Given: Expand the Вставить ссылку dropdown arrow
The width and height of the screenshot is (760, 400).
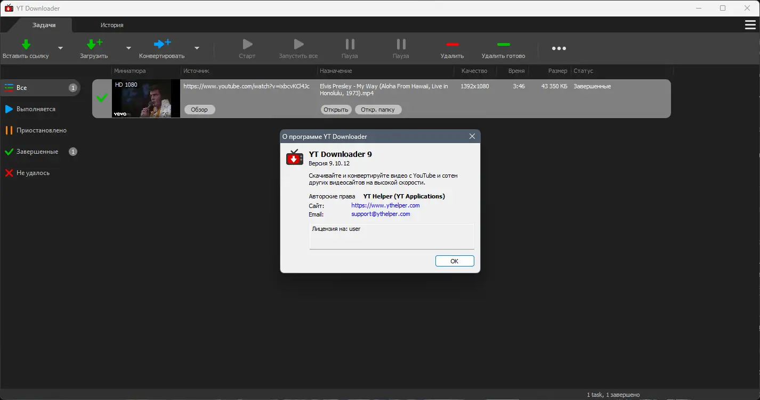Looking at the screenshot, I should tap(60, 48).
